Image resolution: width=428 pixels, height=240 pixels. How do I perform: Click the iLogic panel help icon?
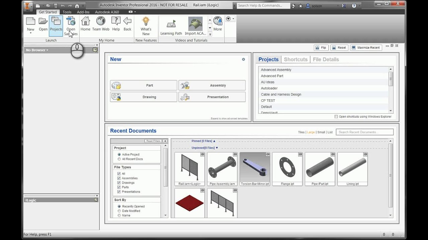click(x=96, y=200)
